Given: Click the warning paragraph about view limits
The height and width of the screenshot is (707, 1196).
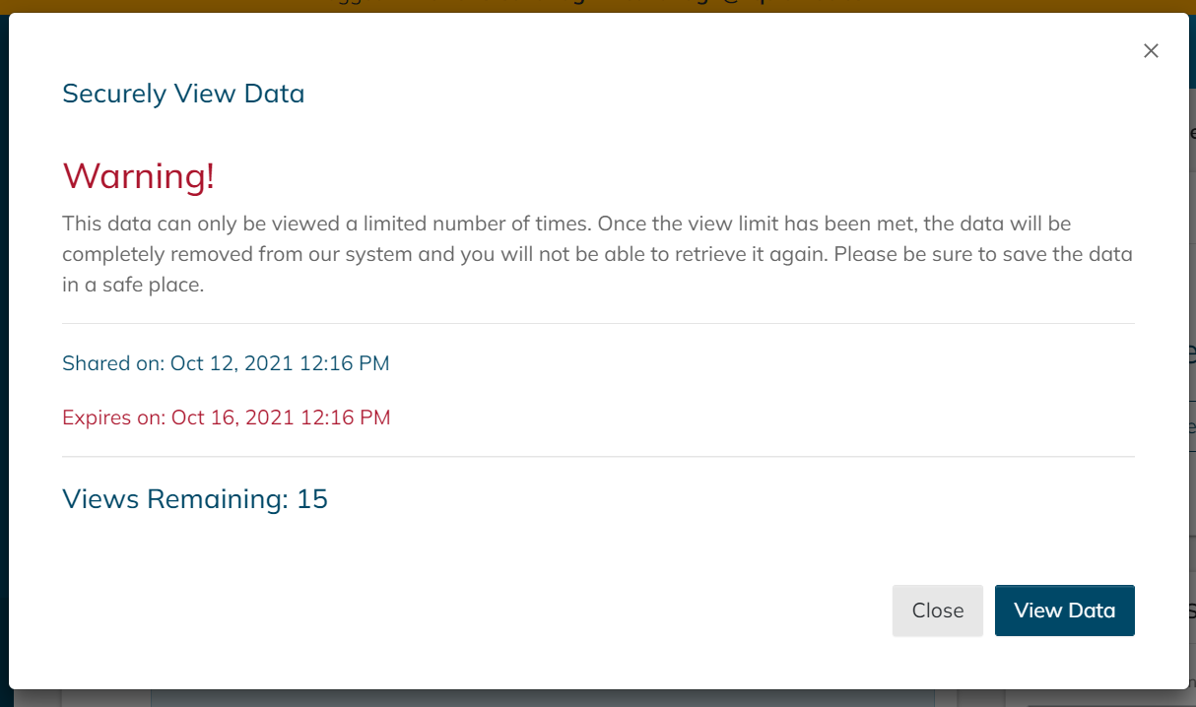Looking at the screenshot, I should click(597, 254).
